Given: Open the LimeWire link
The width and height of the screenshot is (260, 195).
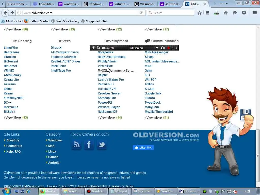Looking at the screenshot, I should click(11, 47).
